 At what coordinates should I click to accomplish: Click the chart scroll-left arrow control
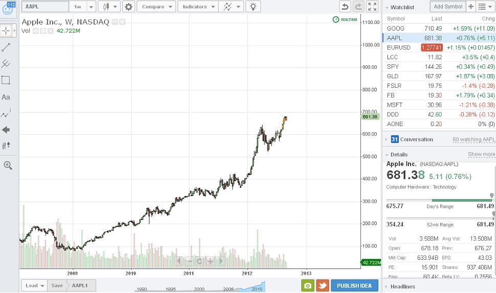(179, 261)
